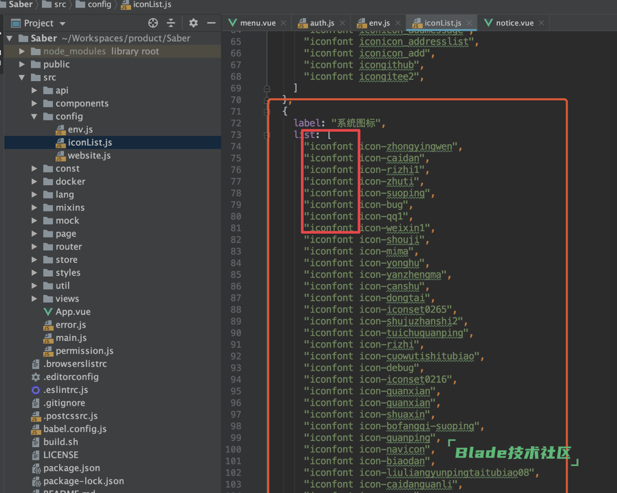Open the Project panel settings gear

[193, 23]
